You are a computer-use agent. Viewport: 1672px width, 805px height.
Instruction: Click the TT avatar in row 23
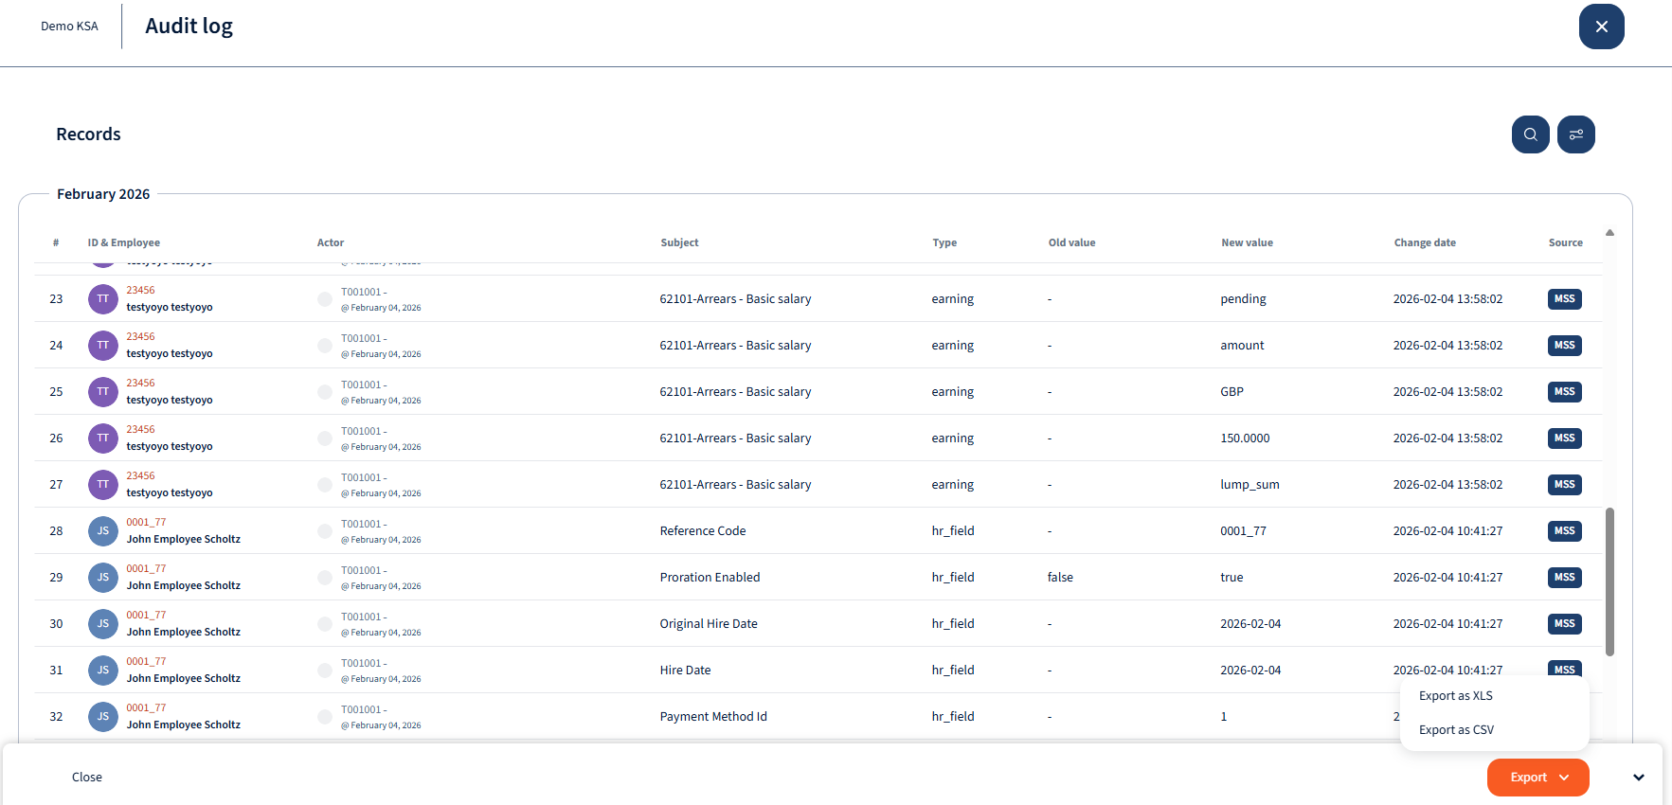[103, 299]
